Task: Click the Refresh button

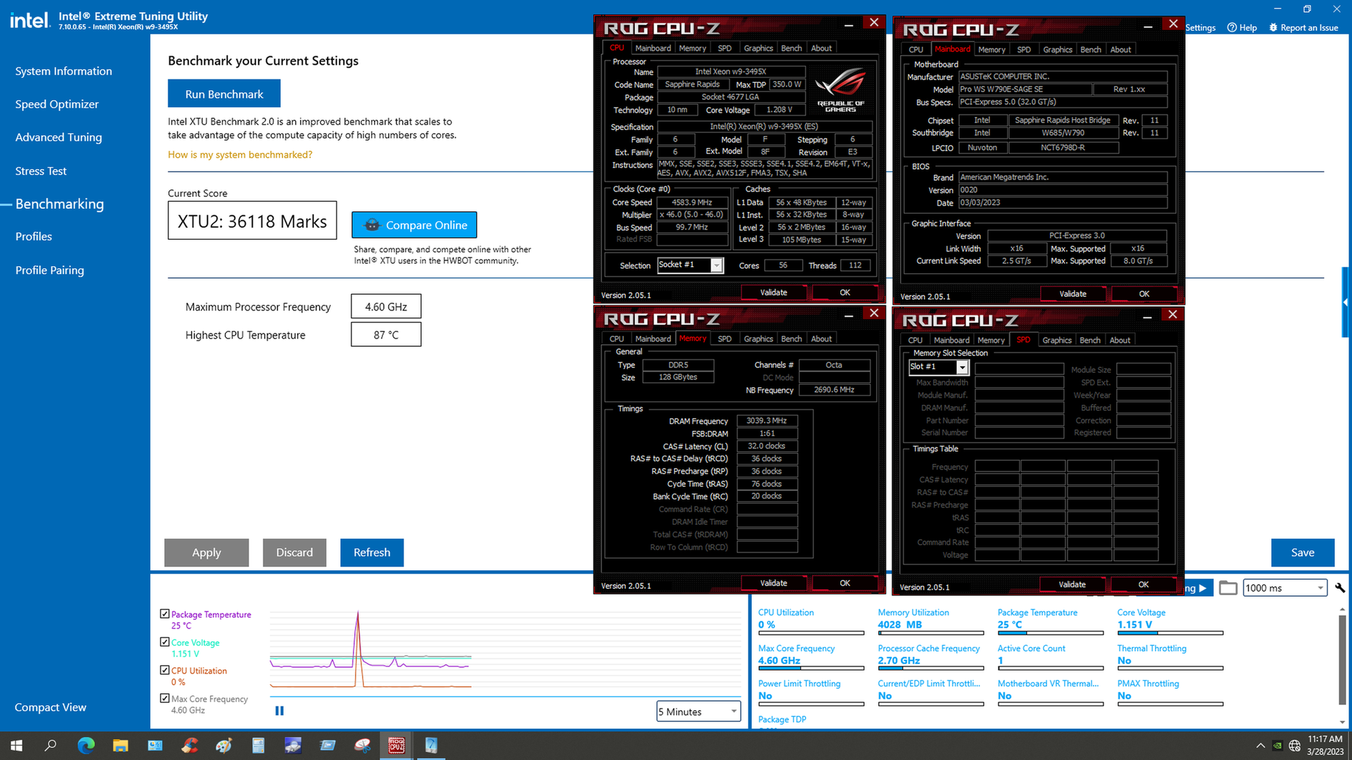Action: pos(372,552)
